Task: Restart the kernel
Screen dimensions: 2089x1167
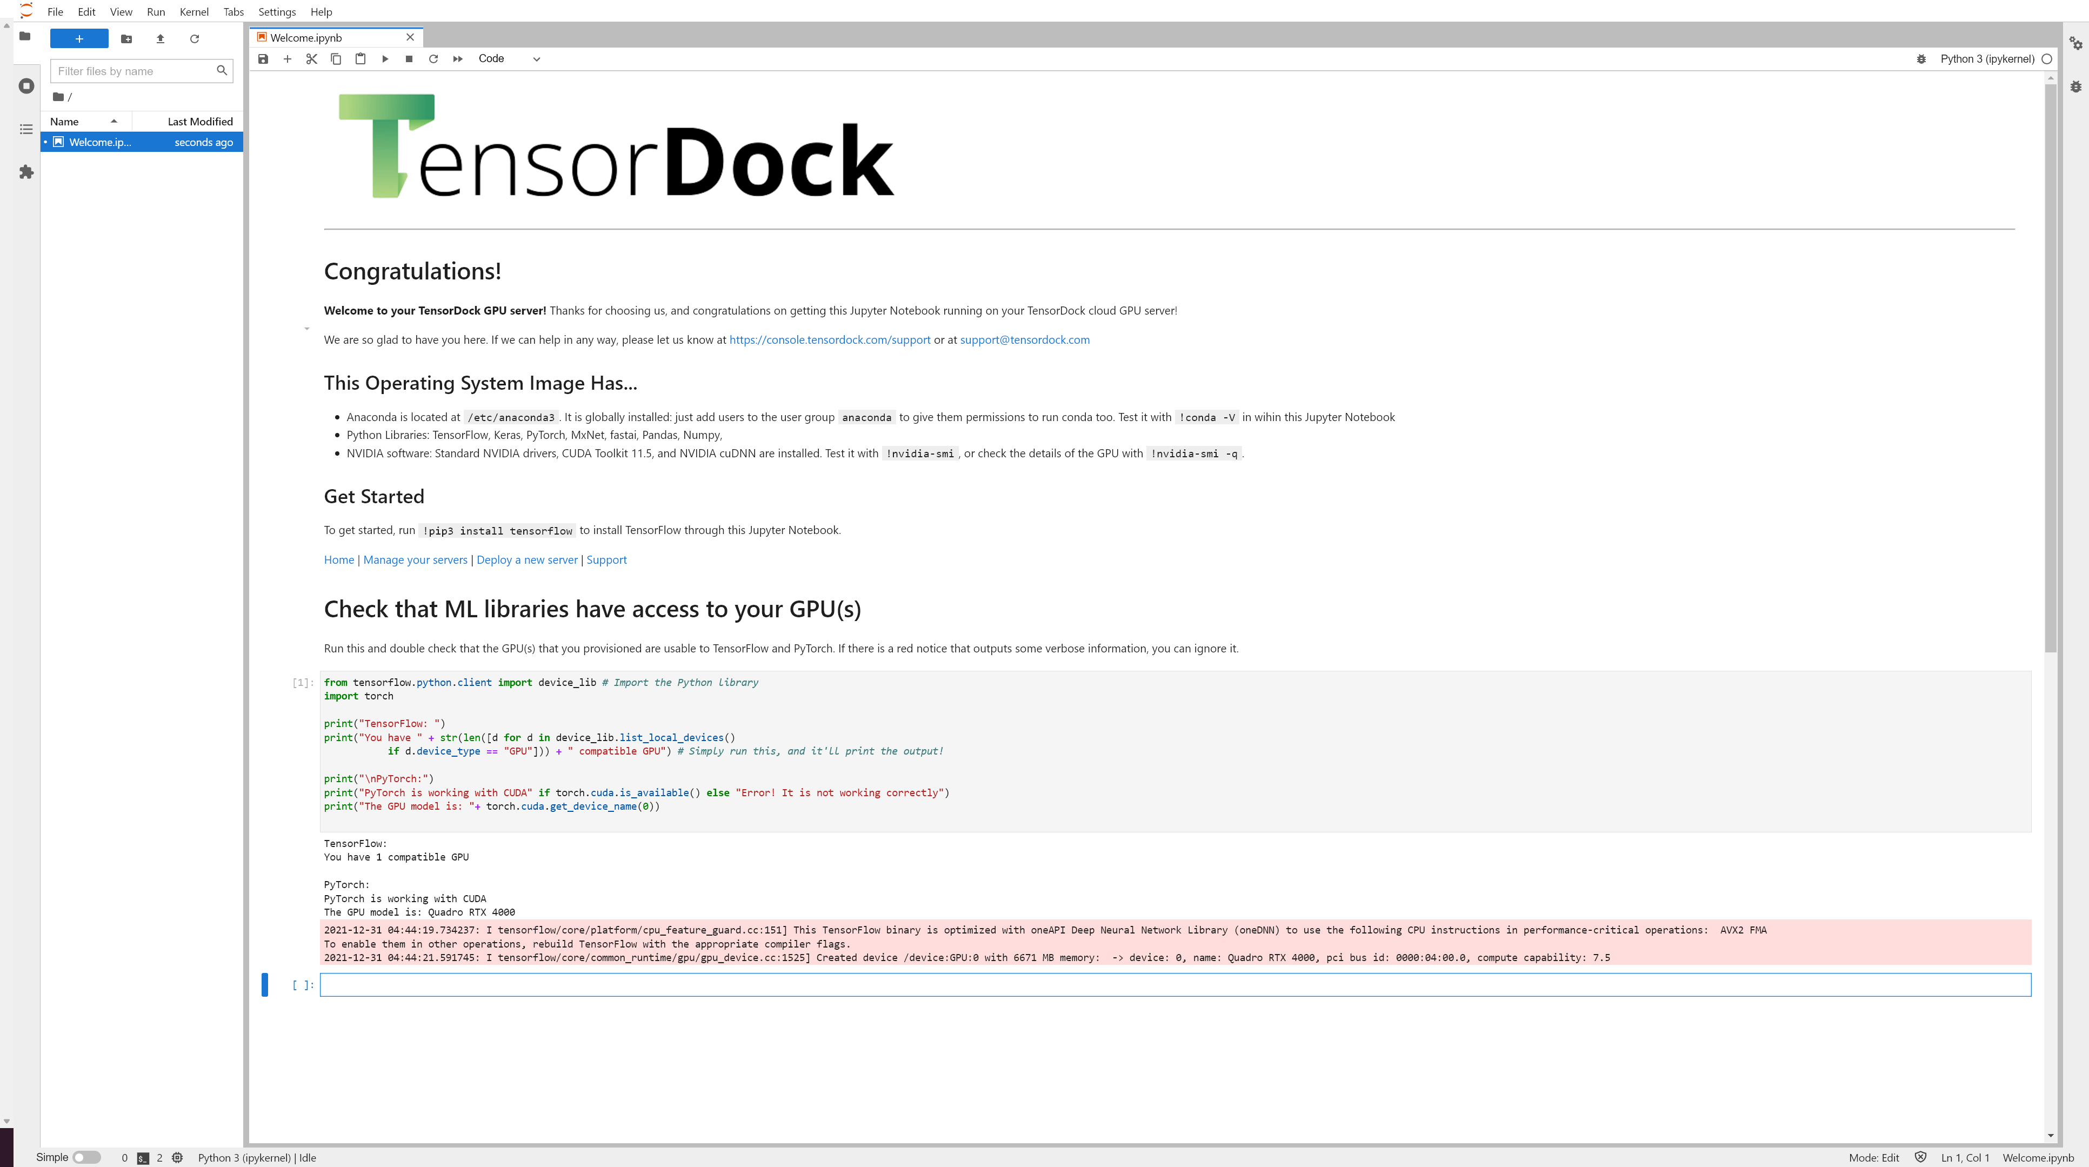Action: (x=433, y=58)
